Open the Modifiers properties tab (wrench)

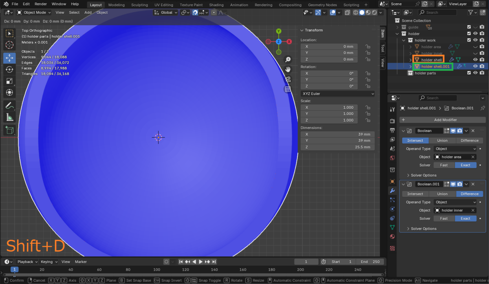tap(392, 190)
